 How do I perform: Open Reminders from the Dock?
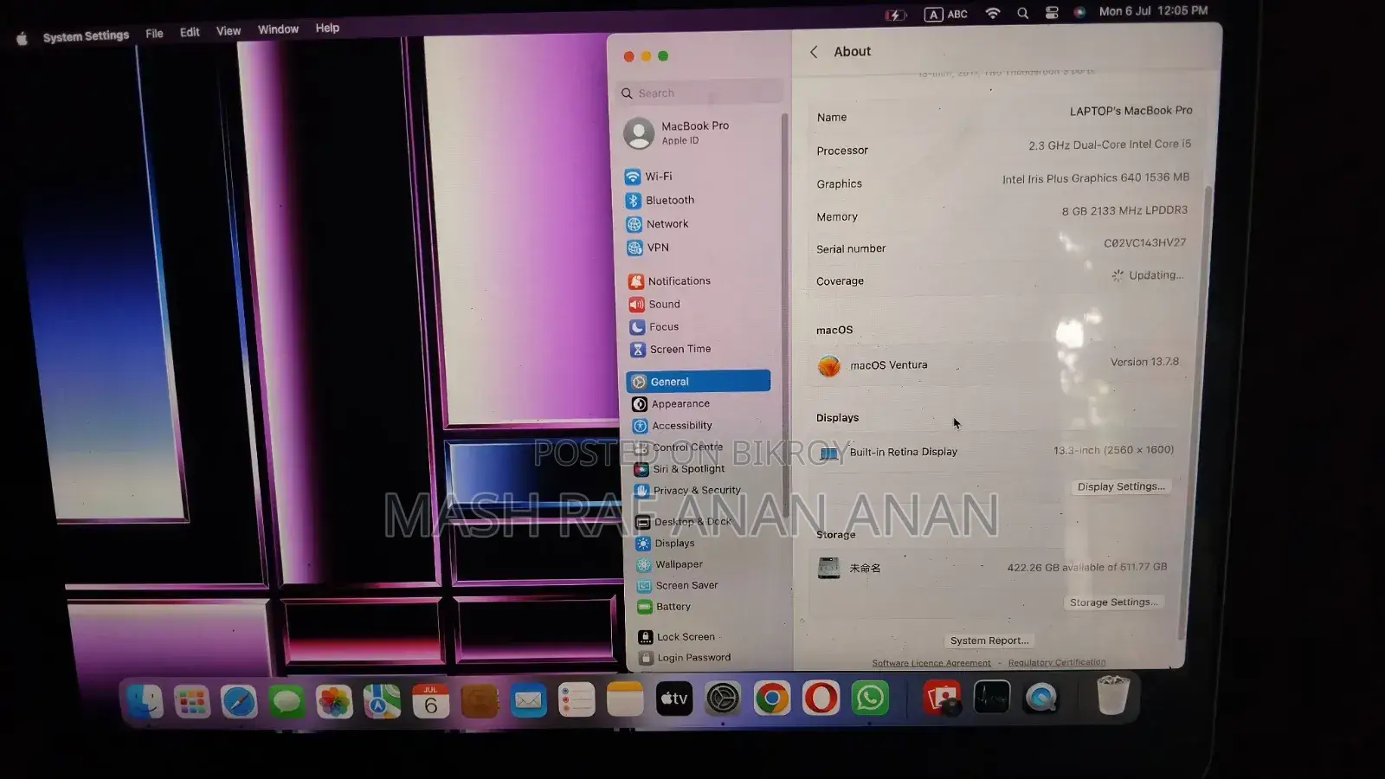tap(577, 699)
